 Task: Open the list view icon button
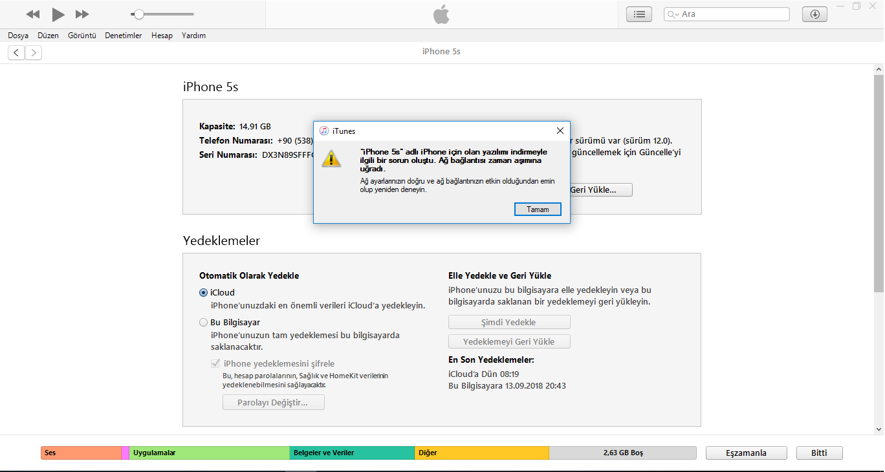pos(639,14)
